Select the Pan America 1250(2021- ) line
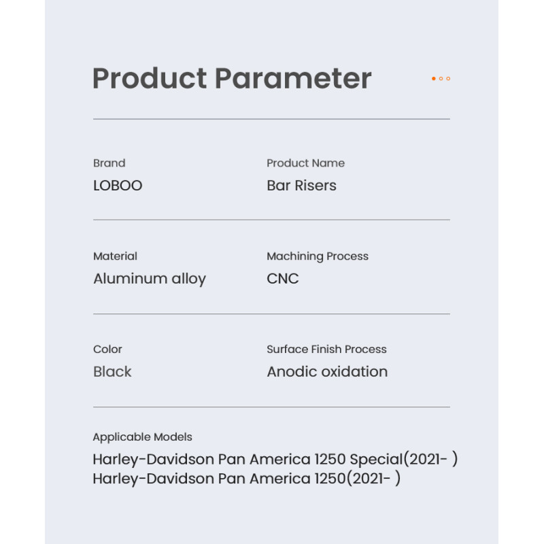 pos(247,479)
